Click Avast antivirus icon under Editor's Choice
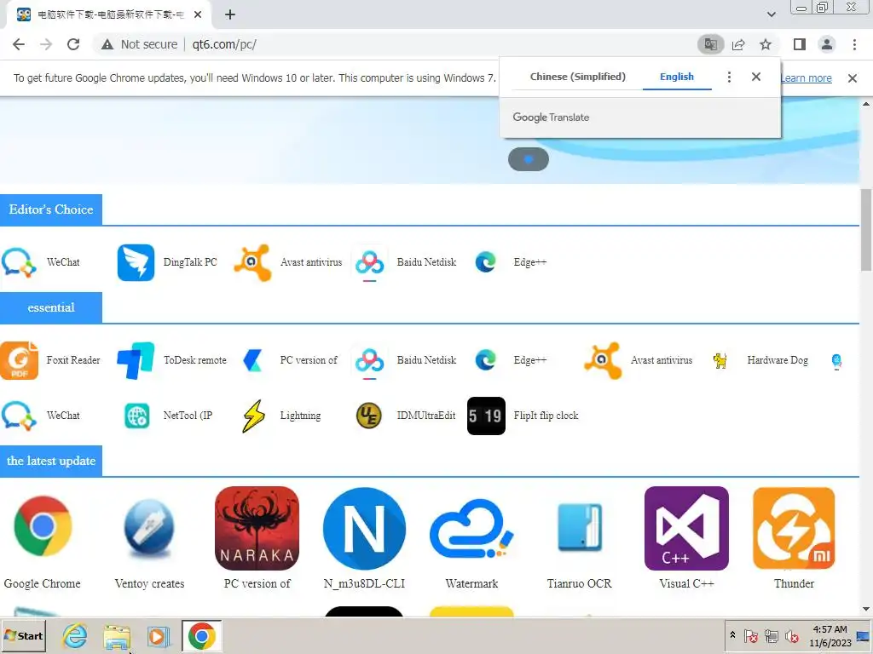 pyautogui.click(x=252, y=262)
